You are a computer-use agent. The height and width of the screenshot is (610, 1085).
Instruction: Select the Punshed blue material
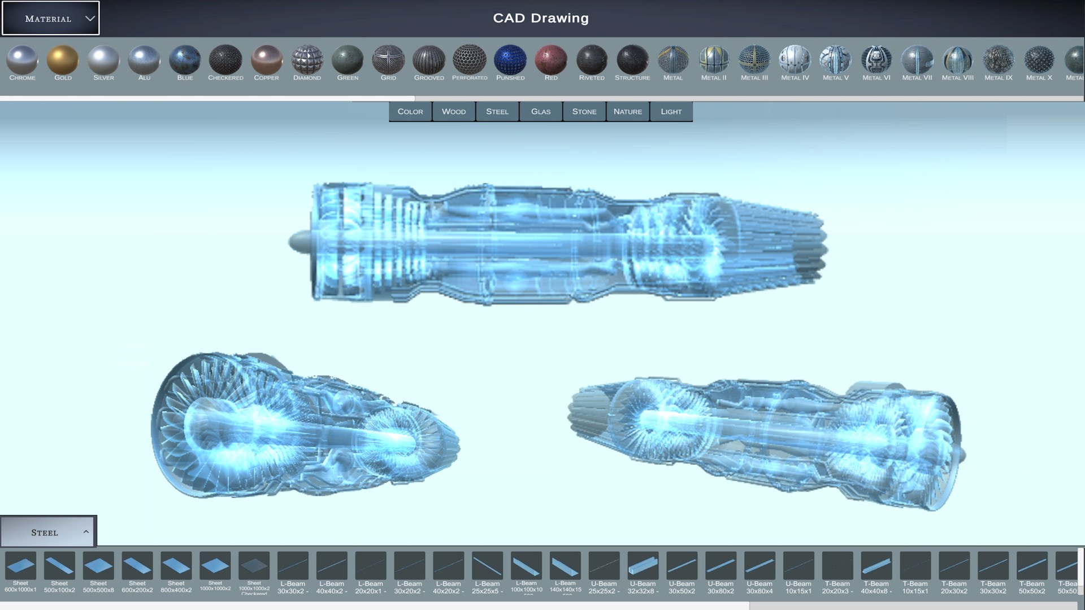(x=510, y=60)
